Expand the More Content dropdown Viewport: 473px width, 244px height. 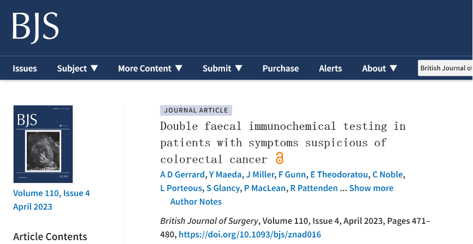(x=150, y=68)
